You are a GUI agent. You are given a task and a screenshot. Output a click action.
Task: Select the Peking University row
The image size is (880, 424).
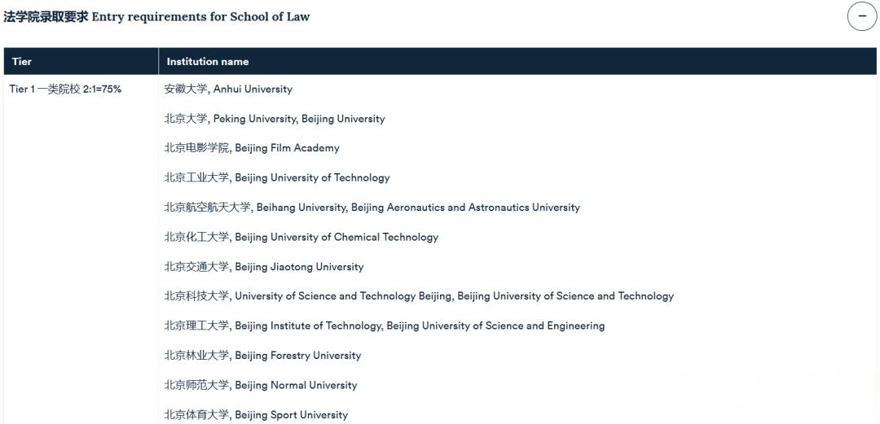tap(275, 119)
